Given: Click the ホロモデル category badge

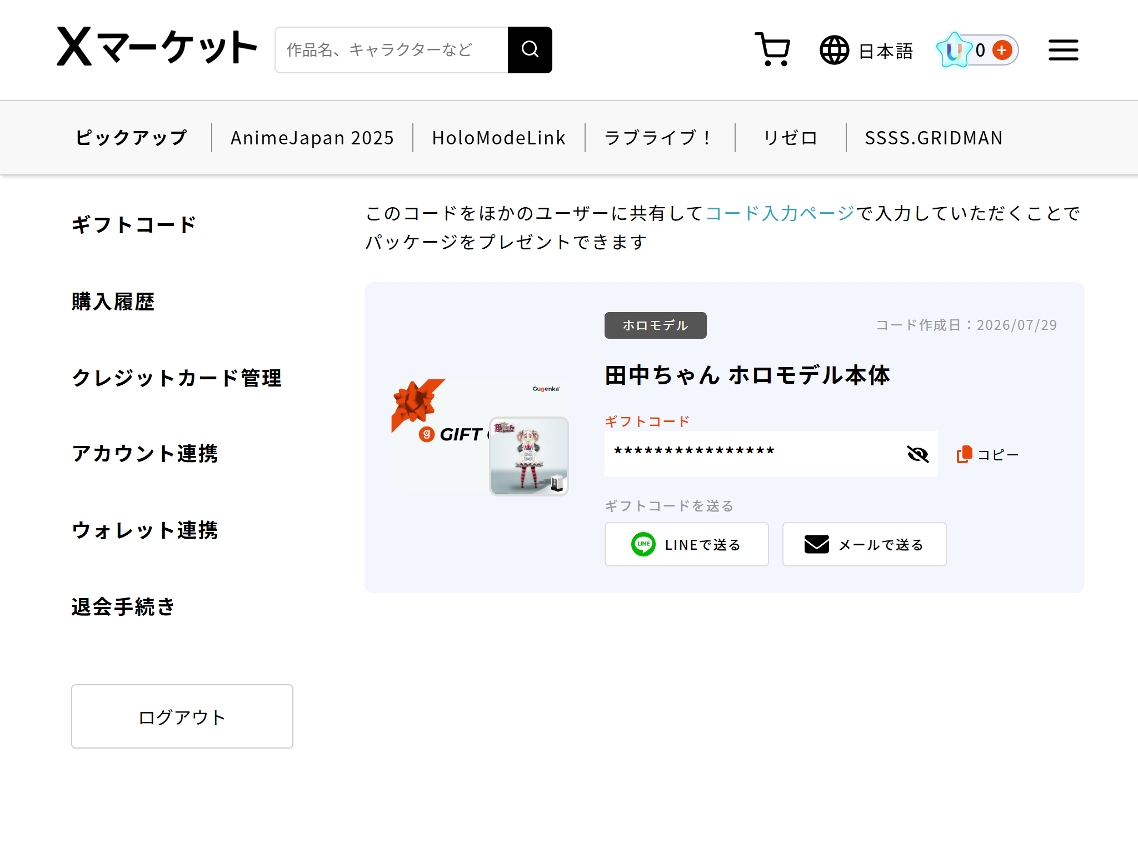Looking at the screenshot, I should (656, 325).
